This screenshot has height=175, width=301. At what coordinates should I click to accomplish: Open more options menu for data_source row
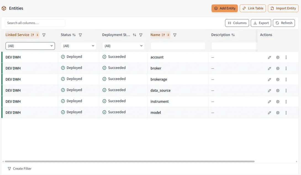[286, 91]
